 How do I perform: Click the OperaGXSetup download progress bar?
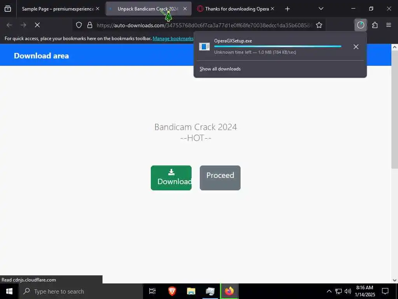tap(278, 47)
